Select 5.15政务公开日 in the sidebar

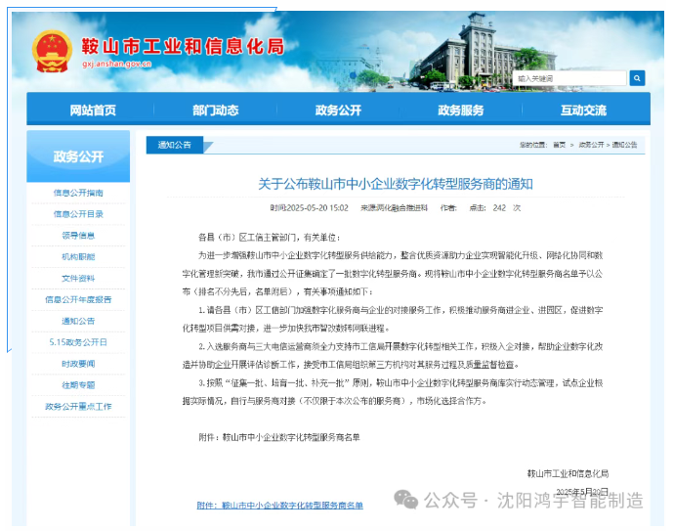click(x=78, y=342)
